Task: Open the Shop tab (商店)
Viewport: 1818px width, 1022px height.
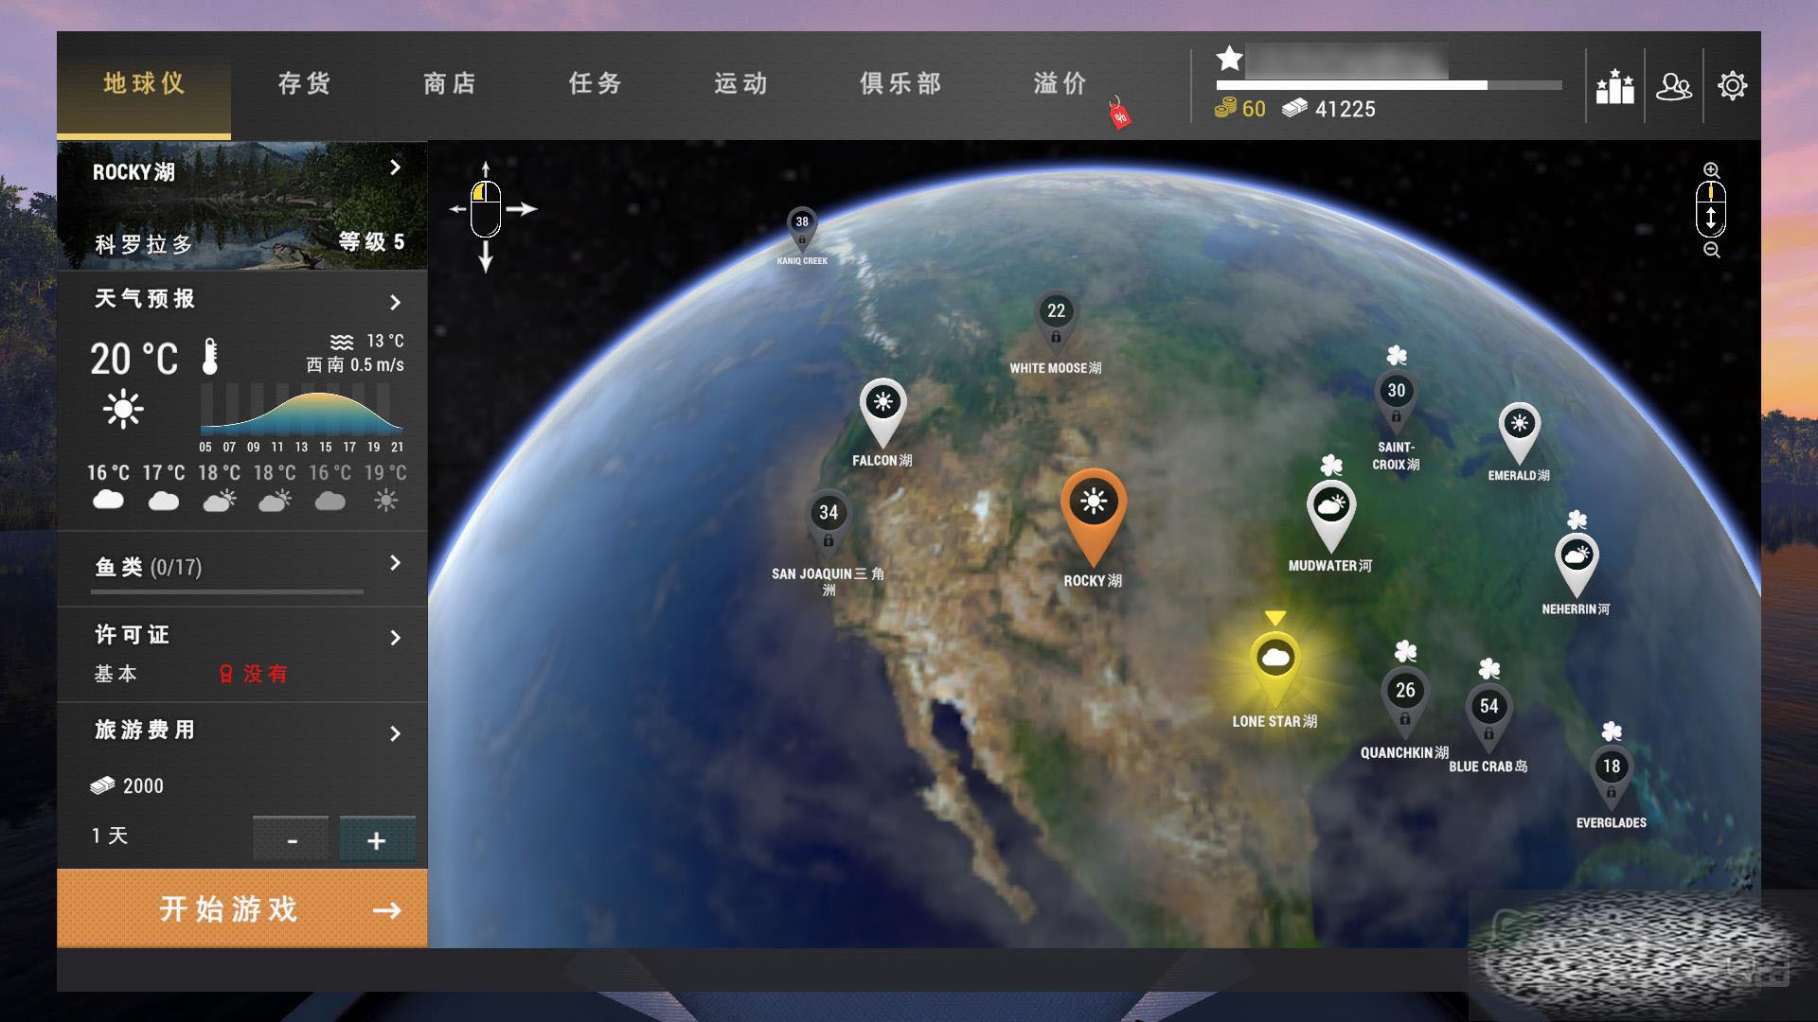Action: coord(450,84)
